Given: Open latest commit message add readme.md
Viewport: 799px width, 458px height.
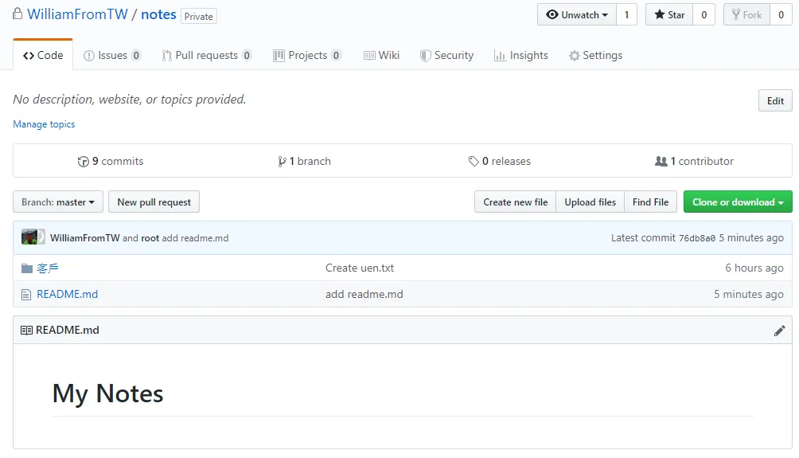Looking at the screenshot, I should click(195, 237).
